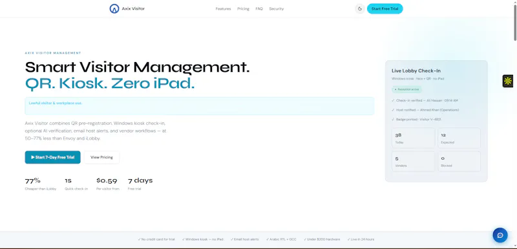
Task: Click the Live Lobby Check-In heading
Action: (x=416, y=70)
